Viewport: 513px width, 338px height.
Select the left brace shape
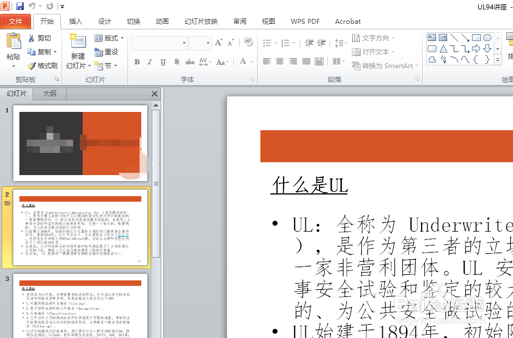pyautogui.click(x=476, y=59)
